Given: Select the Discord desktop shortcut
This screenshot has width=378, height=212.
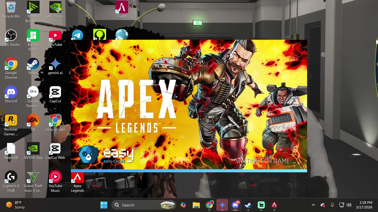Looking at the screenshot, I should 11,95.
